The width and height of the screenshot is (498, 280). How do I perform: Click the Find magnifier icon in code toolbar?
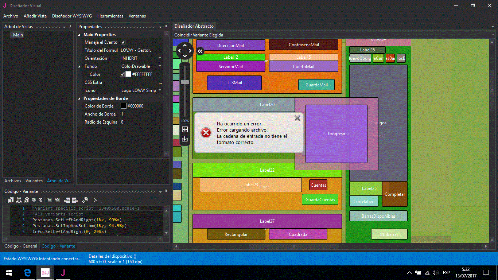(85, 200)
